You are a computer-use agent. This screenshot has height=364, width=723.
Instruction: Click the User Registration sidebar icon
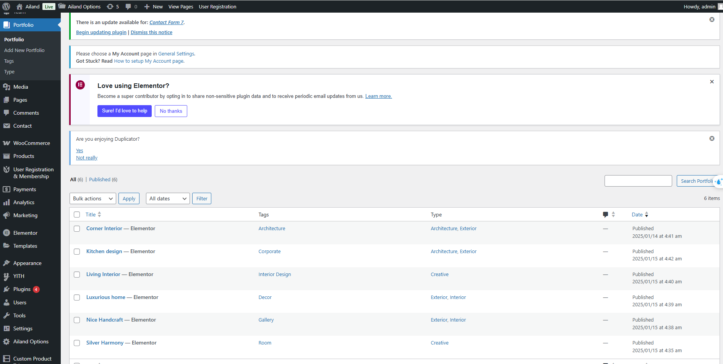coord(6,169)
